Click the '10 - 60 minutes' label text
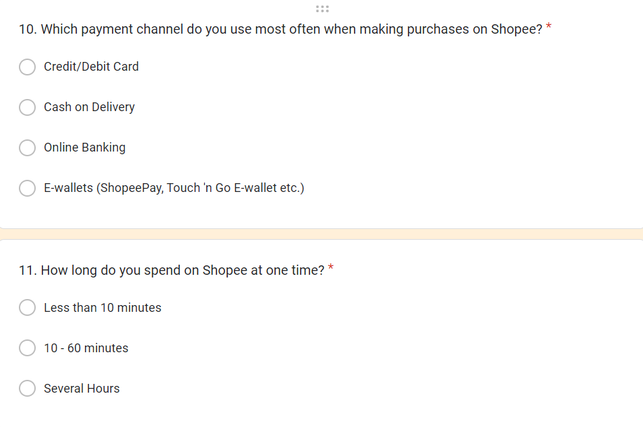 tap(86, 348)
